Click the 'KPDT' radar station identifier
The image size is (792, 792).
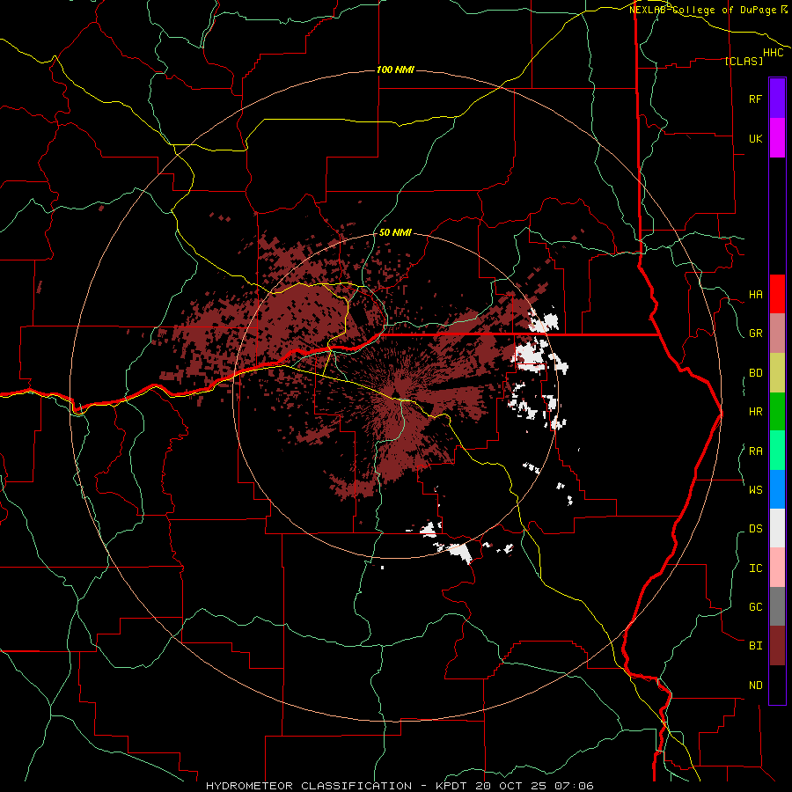(x=452, y=786)
